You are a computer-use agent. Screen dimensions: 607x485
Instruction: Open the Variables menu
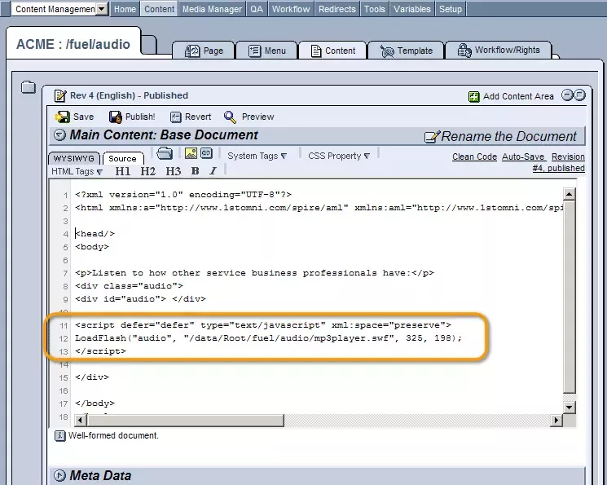pos(412,9)
